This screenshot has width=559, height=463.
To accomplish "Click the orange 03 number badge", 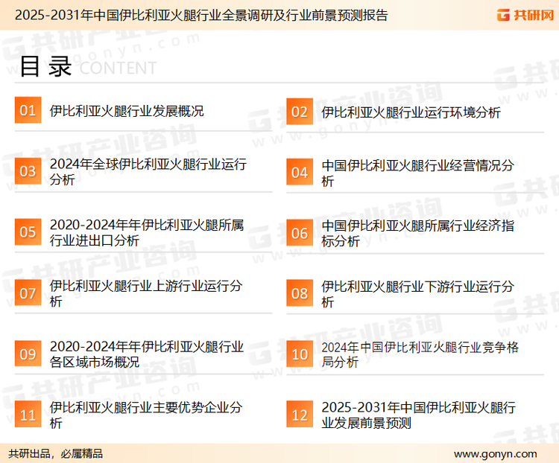I will (28, 171).
